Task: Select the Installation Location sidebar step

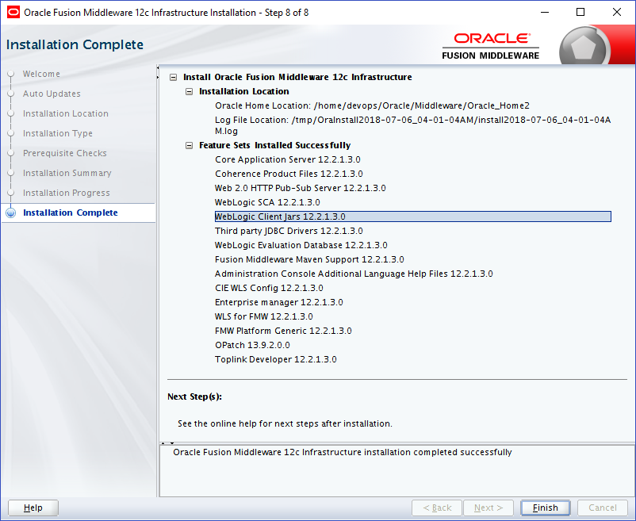Action: [66, 113]
